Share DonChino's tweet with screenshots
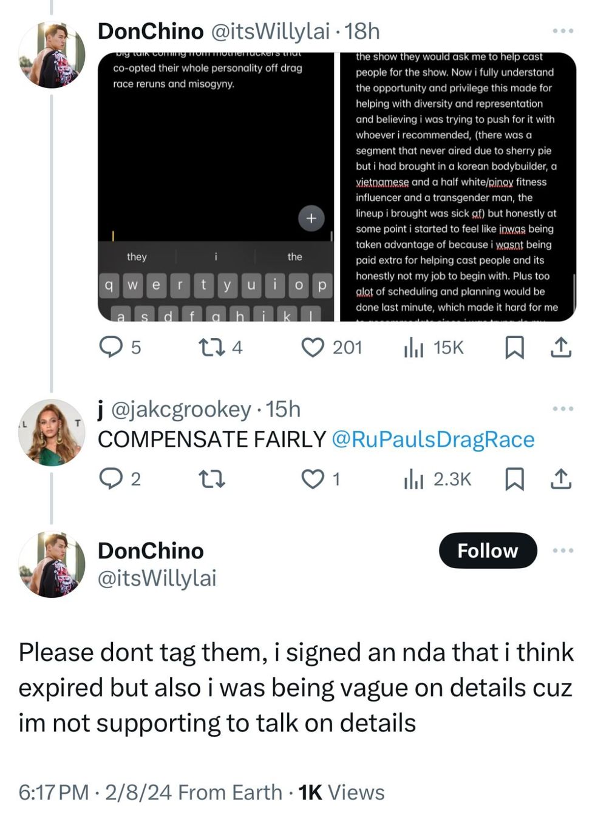This screenshot has height=820, width=595. (560, 347)
